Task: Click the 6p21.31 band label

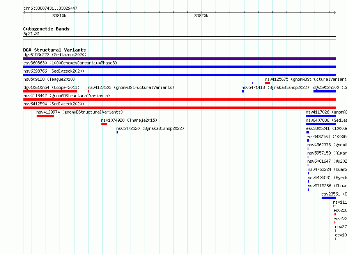Action: [32, 34]
